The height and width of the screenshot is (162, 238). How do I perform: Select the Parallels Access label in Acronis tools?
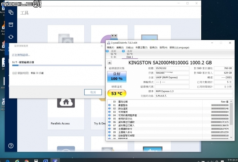coord(60,123)
